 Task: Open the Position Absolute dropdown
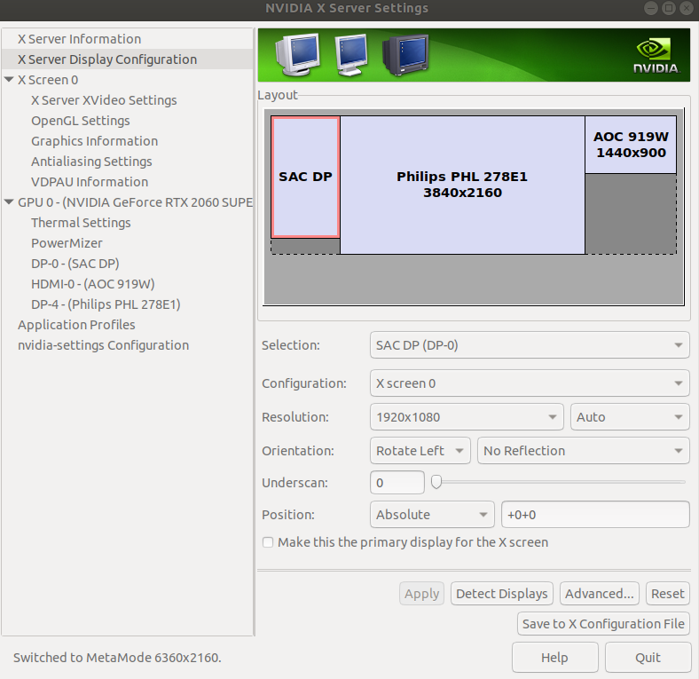(432, 515)
